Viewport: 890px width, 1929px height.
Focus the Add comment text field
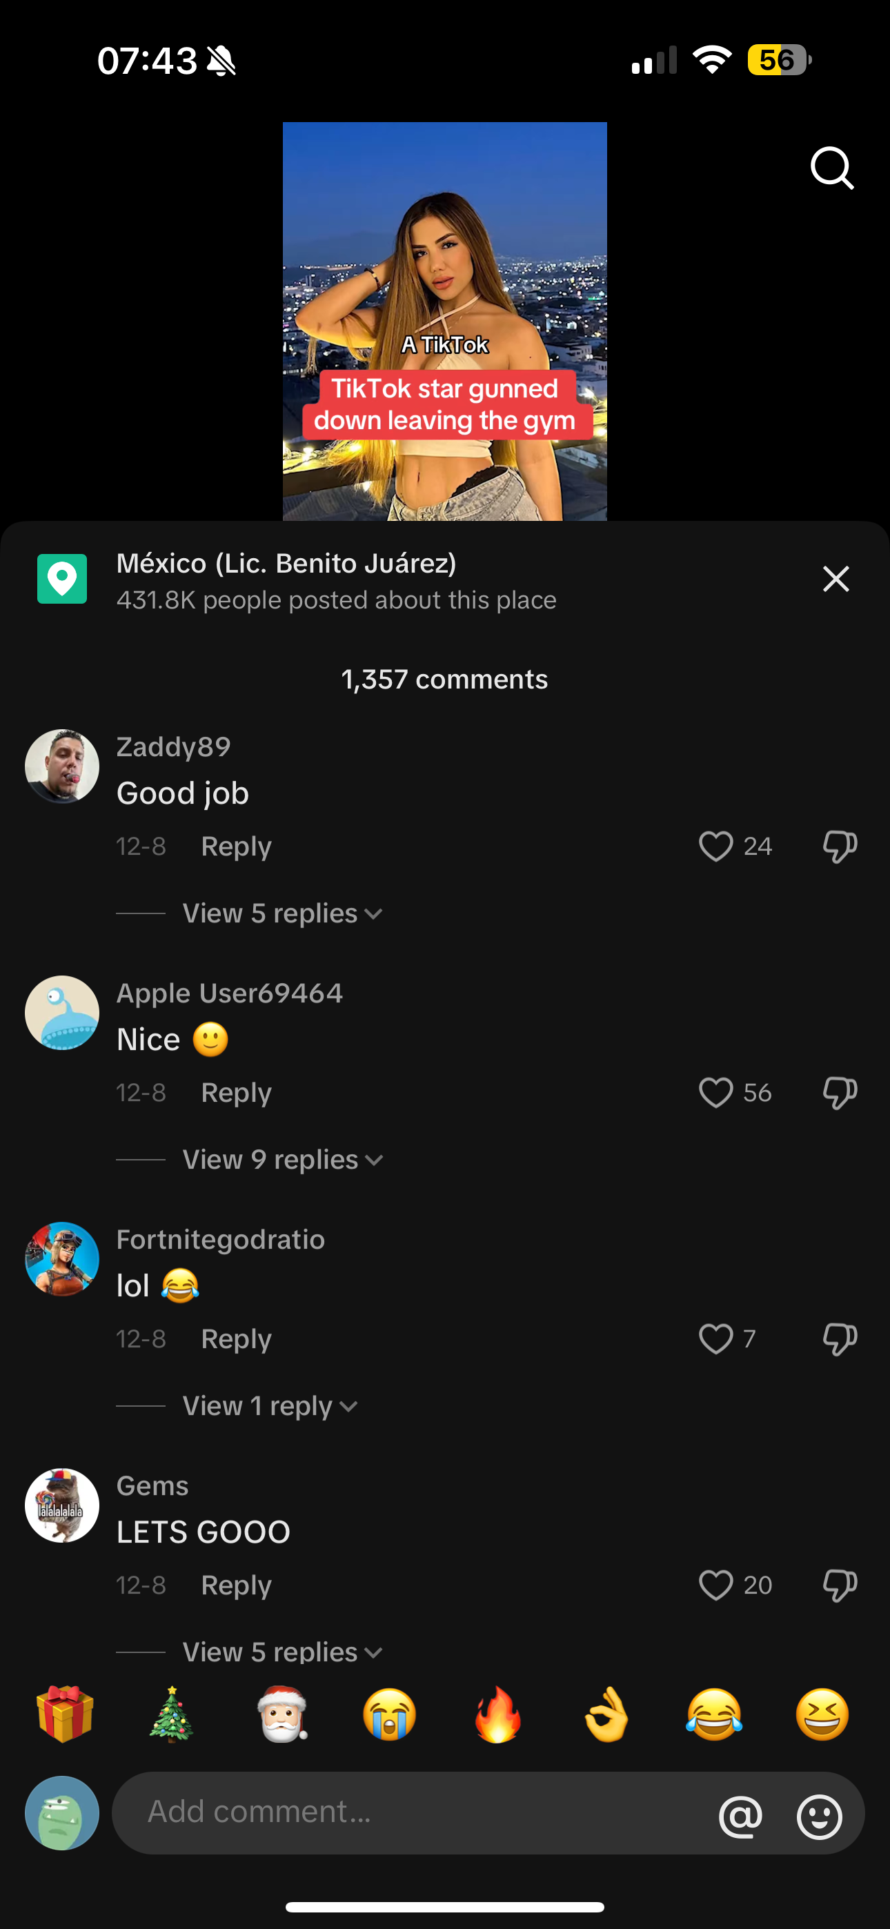412,1813
